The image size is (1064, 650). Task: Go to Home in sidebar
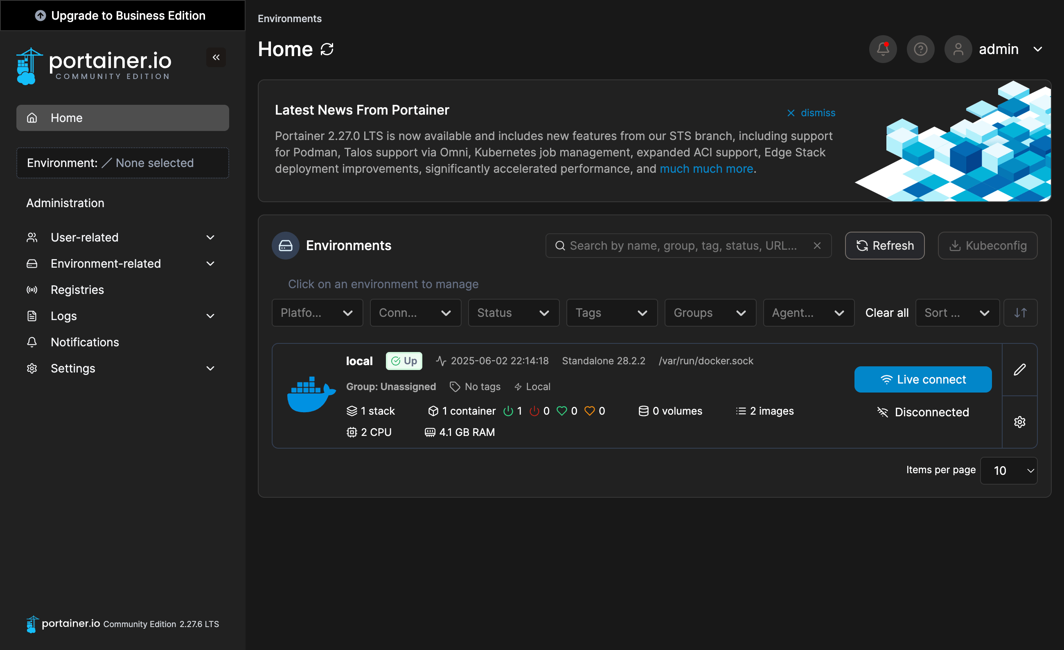pos(123,117)
